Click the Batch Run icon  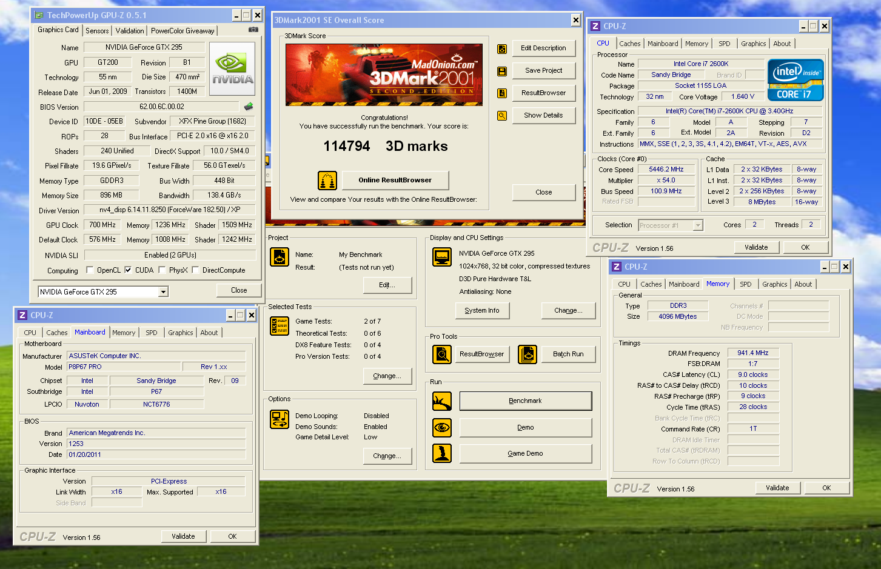click(x=528, y=354)
